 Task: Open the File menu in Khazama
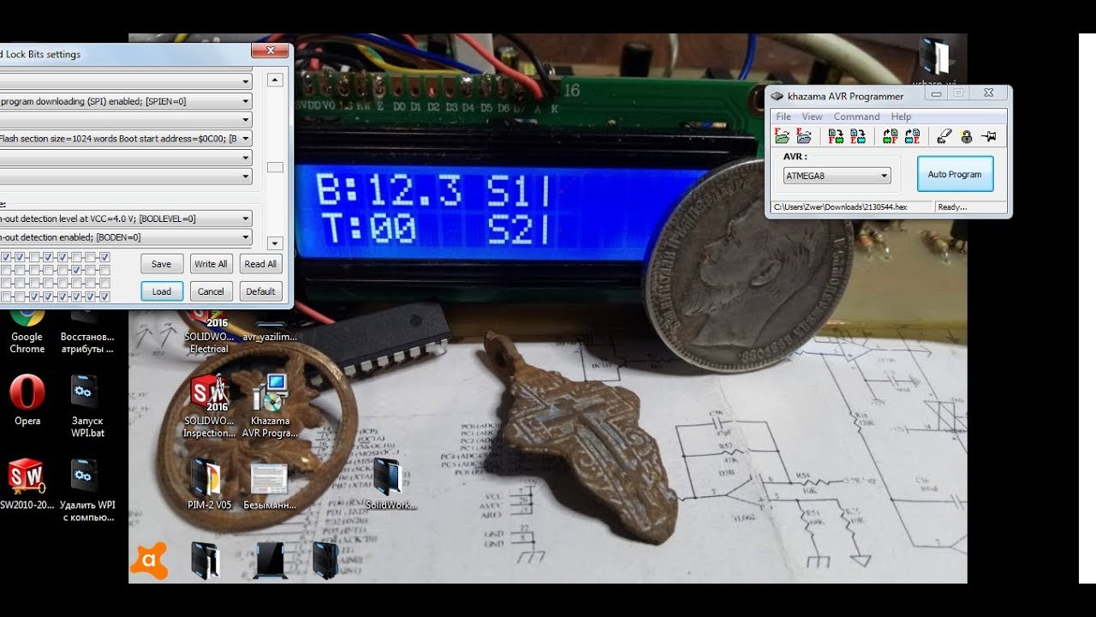coord(783,117)
